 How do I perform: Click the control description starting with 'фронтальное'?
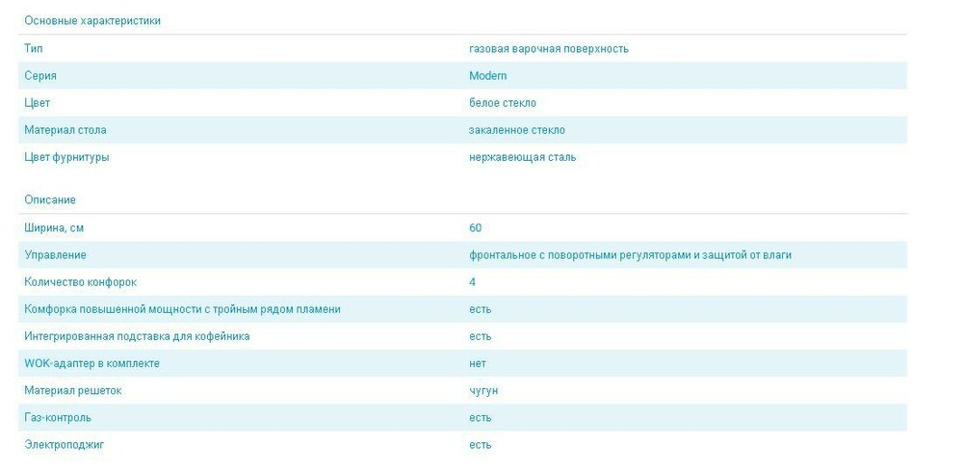[x=630, y=254]
